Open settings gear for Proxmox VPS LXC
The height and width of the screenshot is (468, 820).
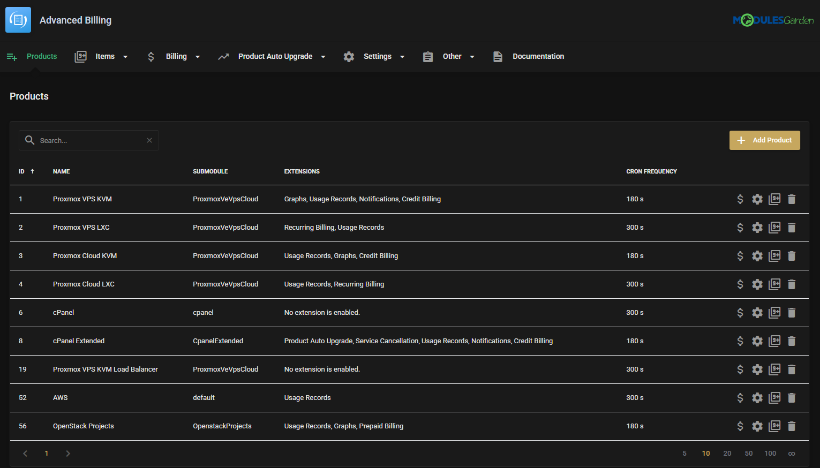(x=757, y=228)
